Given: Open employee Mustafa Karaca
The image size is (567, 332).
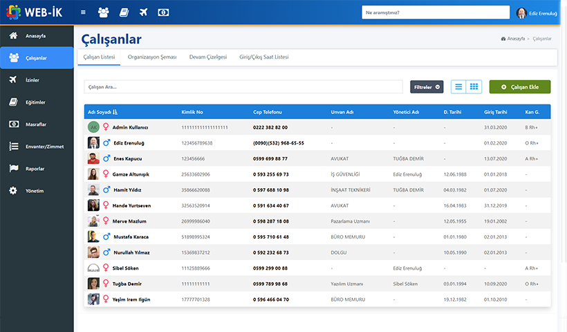Looking at the screenshot, I should (131, 237).
